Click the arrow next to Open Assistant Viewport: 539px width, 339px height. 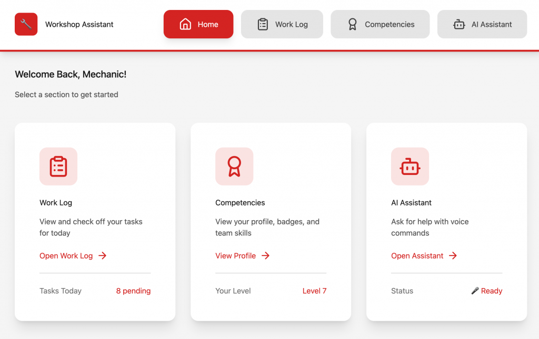(x=453, y=256)
